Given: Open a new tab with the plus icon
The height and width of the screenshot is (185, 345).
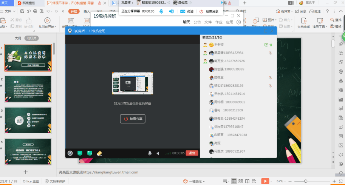Looking at the screenshot, I should (x=244, y=3).
